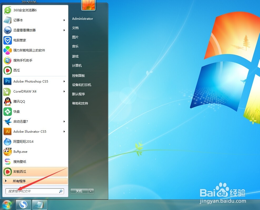This screenshot has width=260, height=210.
Task: Launch the CorelDRAW X4 icon
Action: point(8,92)
